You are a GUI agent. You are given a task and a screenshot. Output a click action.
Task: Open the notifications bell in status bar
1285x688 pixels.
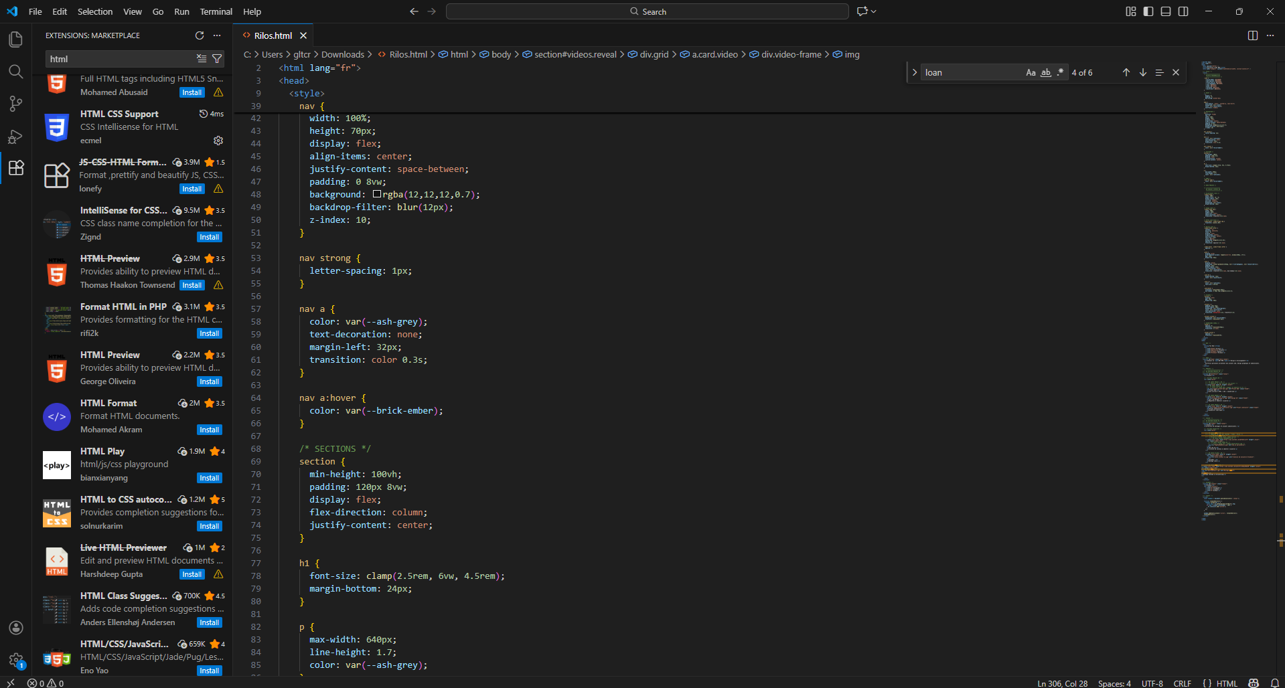point(1275,683)
